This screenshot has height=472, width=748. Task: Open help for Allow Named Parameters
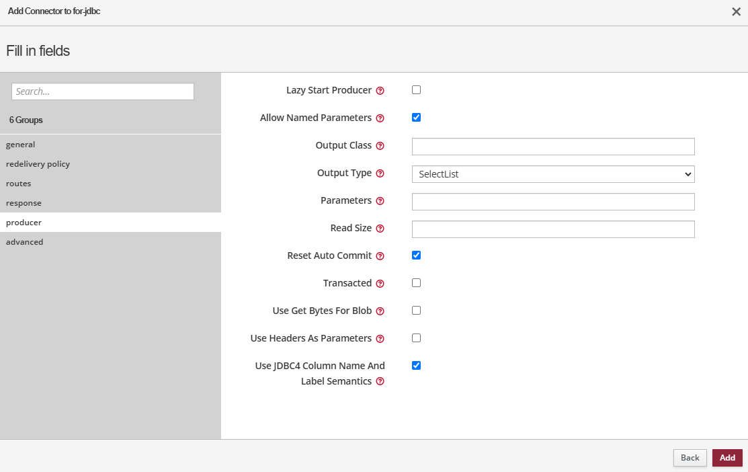pyautogui.click(x=380, y=118)
